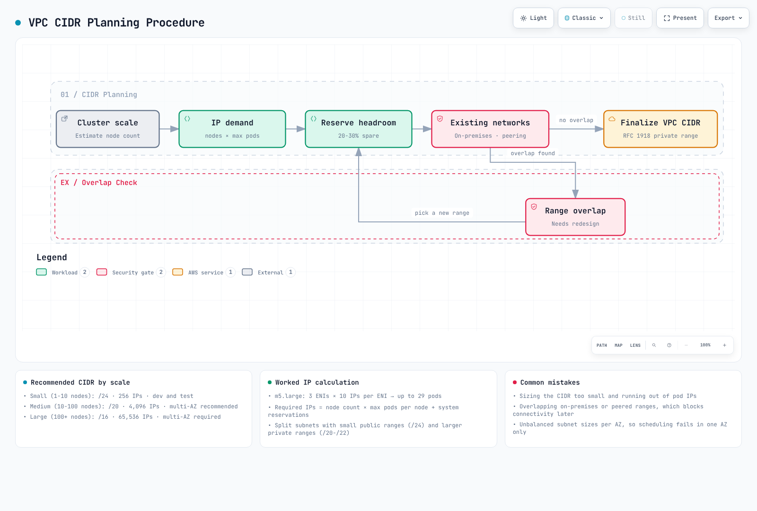Screen dimensions: 757x511
Task: Toggle the Still animation button
Action: pos(634,18)
